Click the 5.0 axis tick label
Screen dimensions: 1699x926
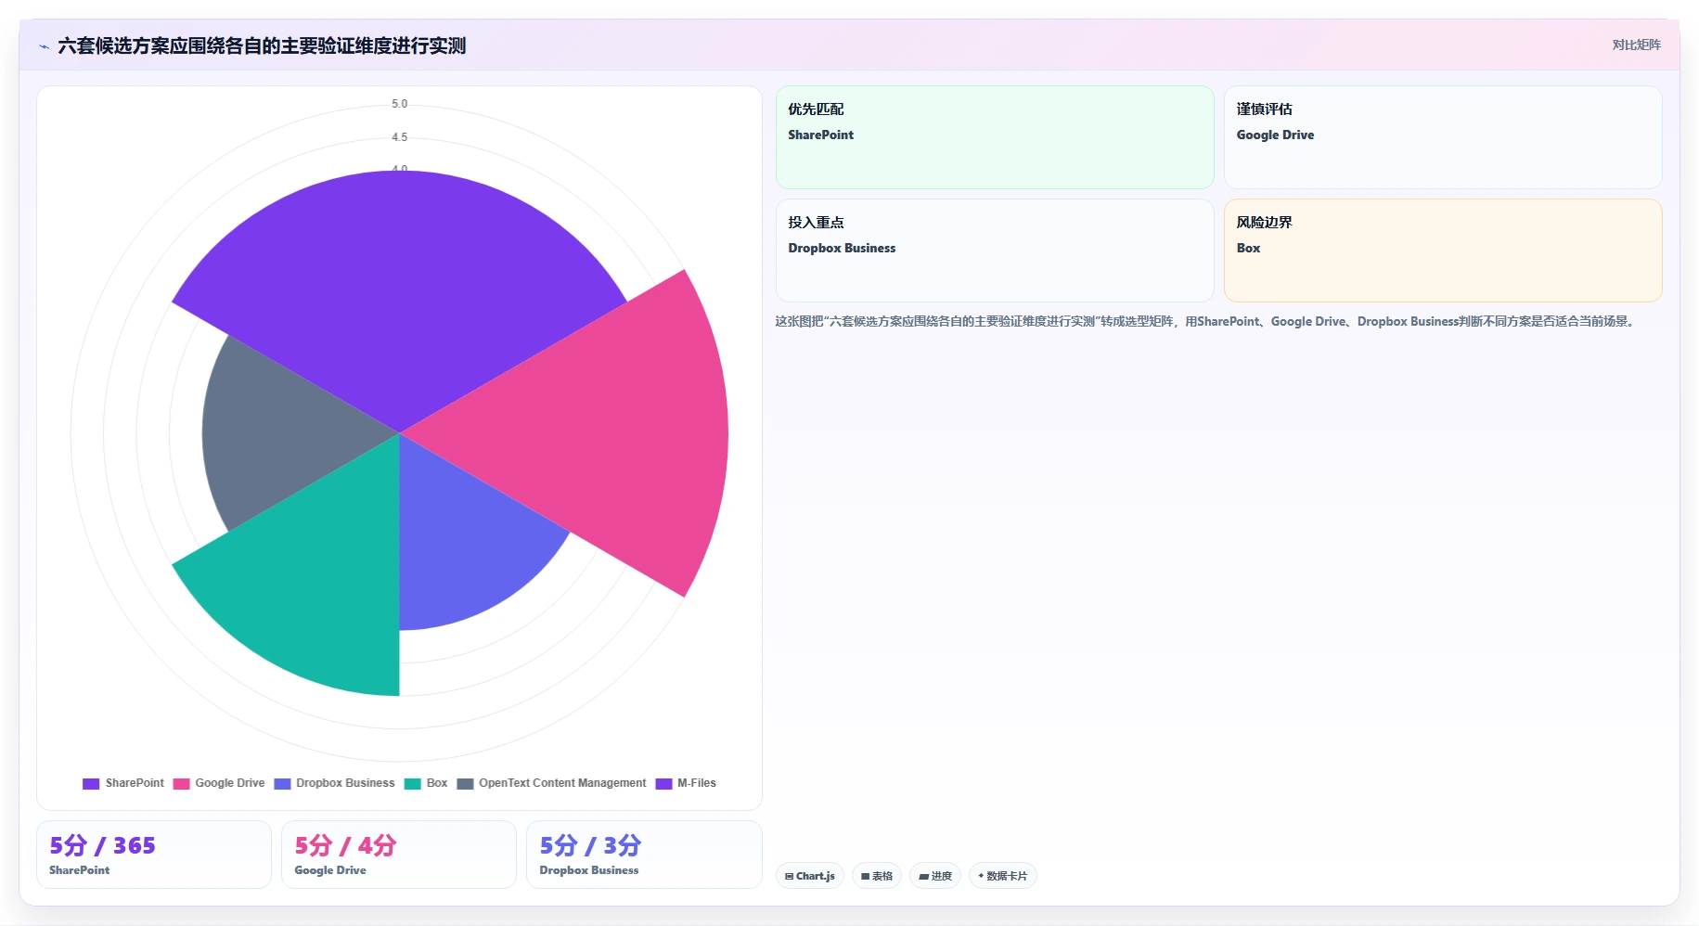click(x=399, y=104)
